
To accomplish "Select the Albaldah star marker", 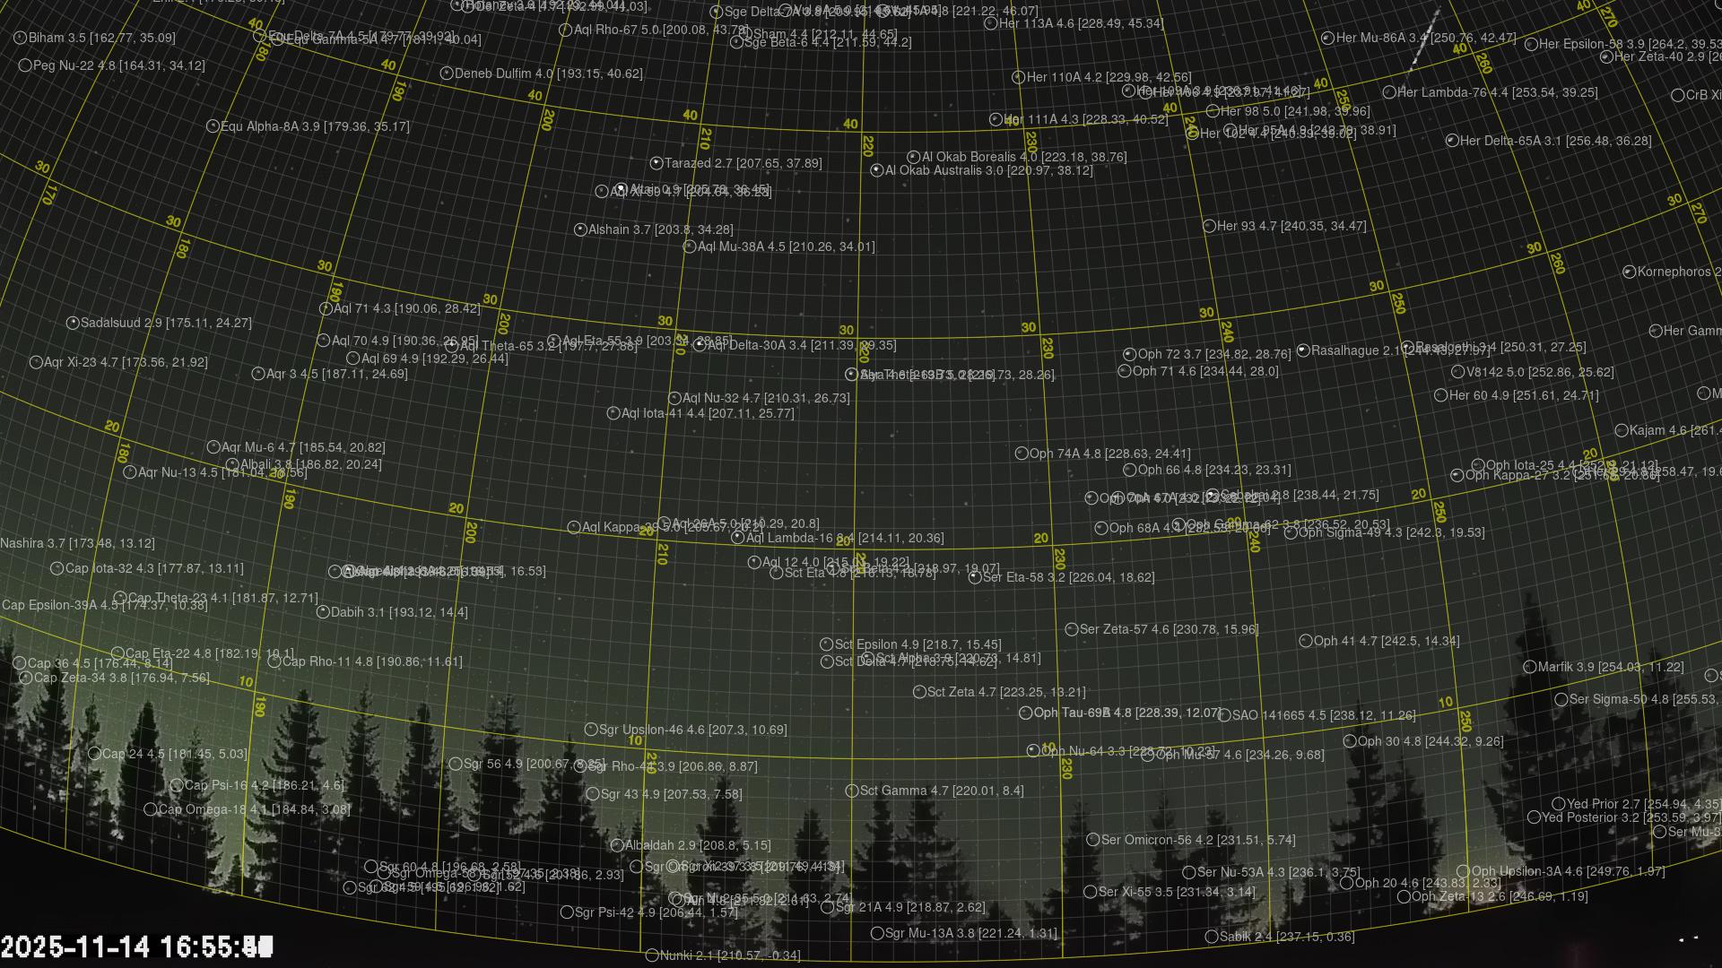I will (617, 845).
